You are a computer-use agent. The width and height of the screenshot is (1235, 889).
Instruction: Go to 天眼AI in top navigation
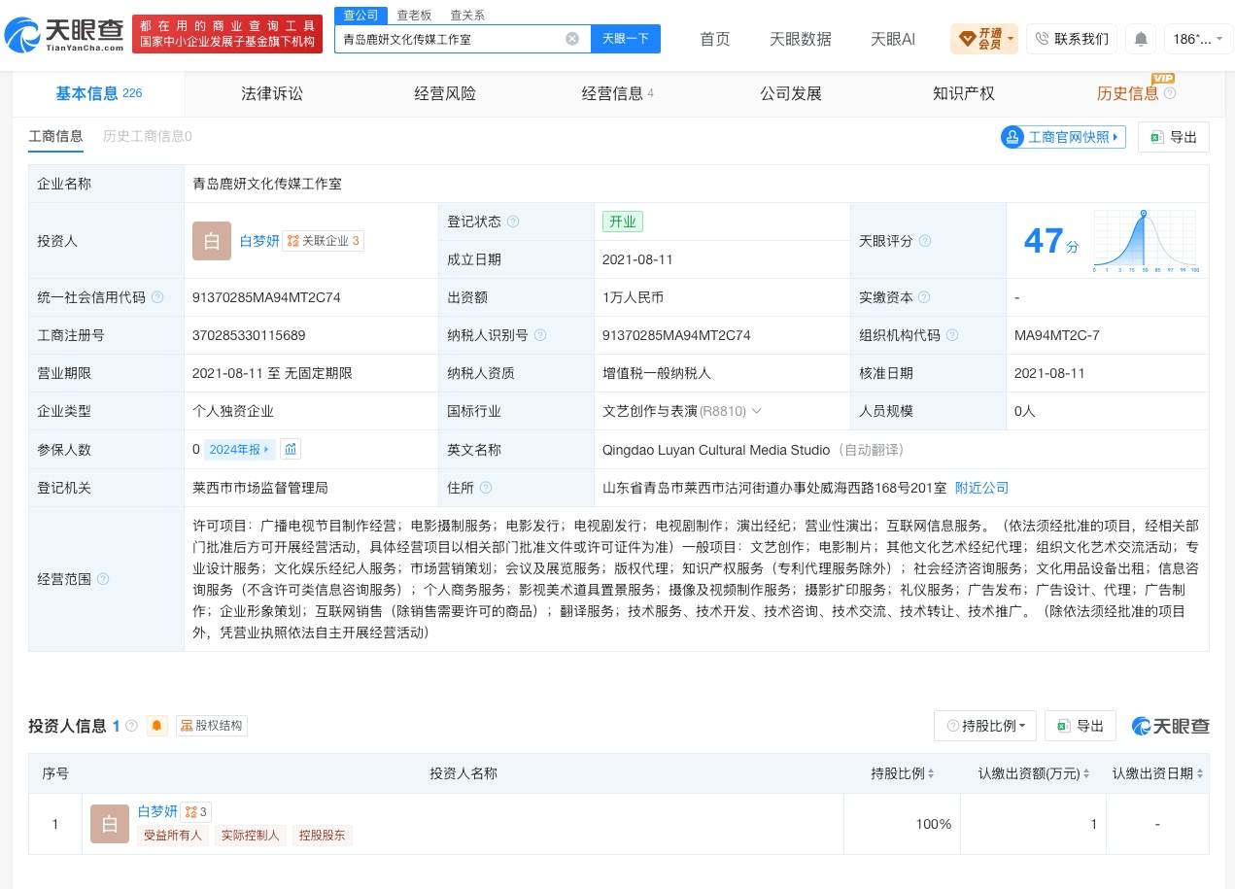(893, 39)
